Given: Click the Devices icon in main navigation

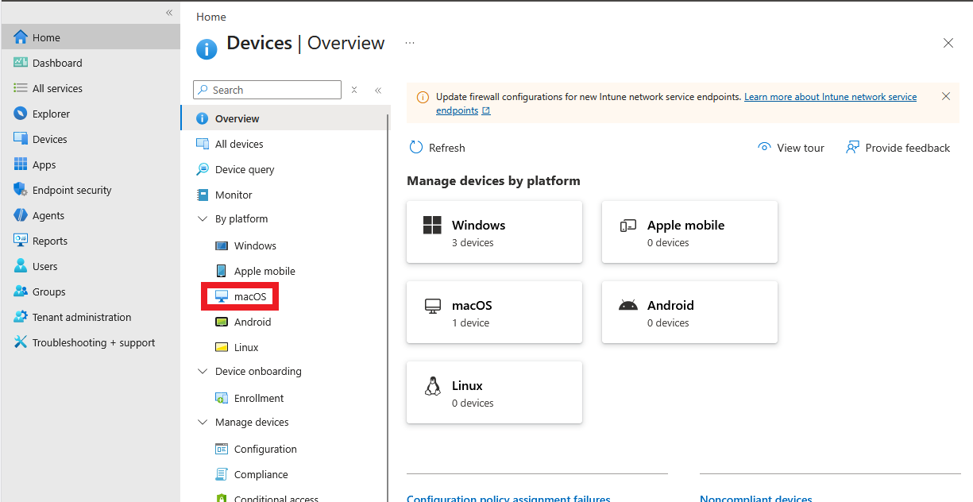Looking at the screenshot, I should coord(21,139).
